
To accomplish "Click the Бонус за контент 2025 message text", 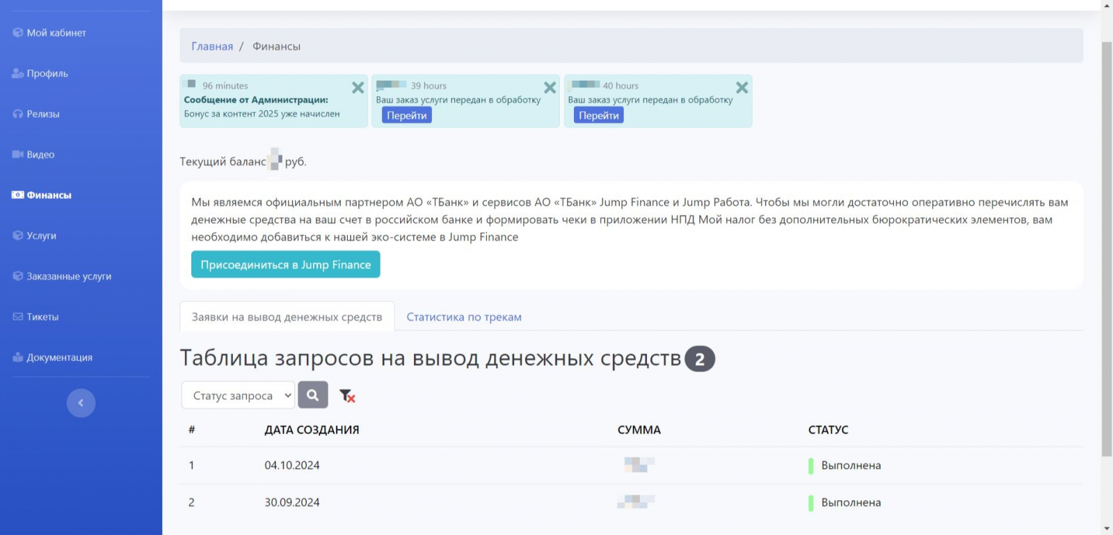I will [x=262, y=113].
